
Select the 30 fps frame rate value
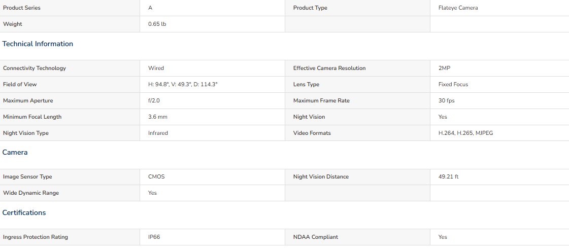[446, 101]
